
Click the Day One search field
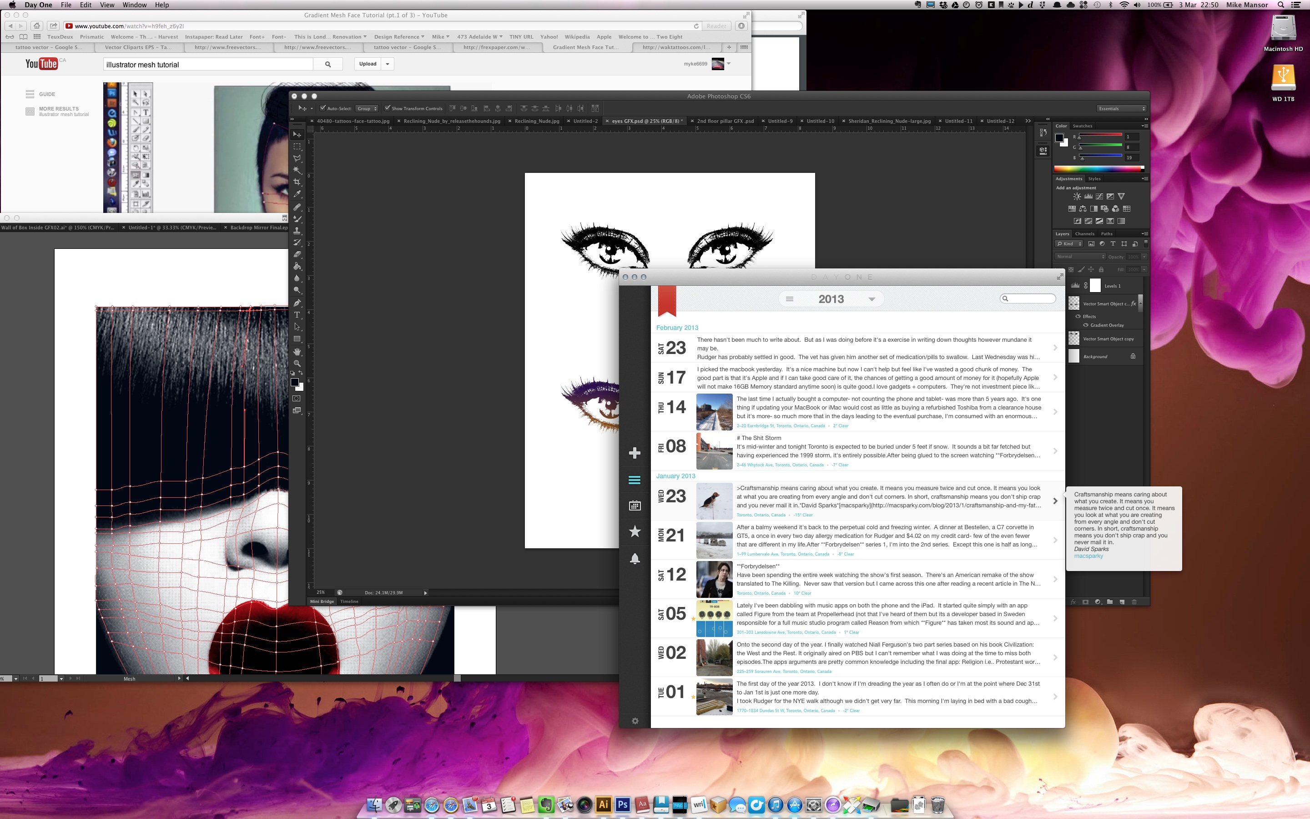1030,298
